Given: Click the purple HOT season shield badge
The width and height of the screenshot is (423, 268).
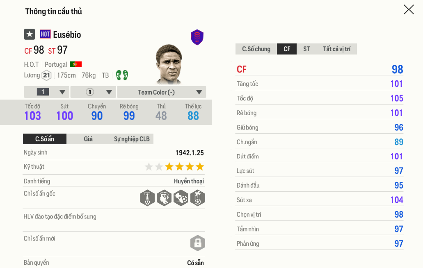Looking at the screenshot, I should point(197,37).
